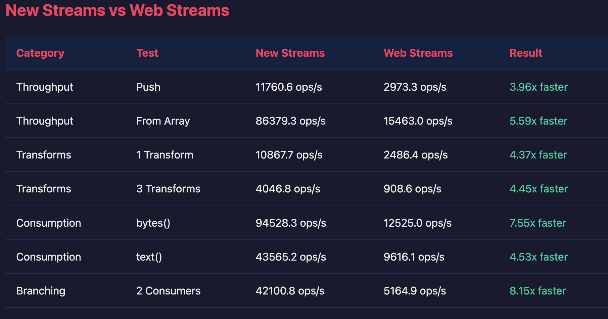Select the "8.15x faster" result
The image size is (608, 319).
[537, 291]
